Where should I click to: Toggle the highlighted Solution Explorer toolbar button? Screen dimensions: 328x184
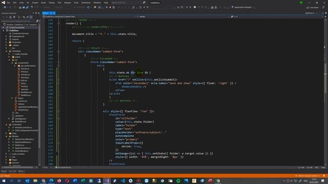(31, 17)
